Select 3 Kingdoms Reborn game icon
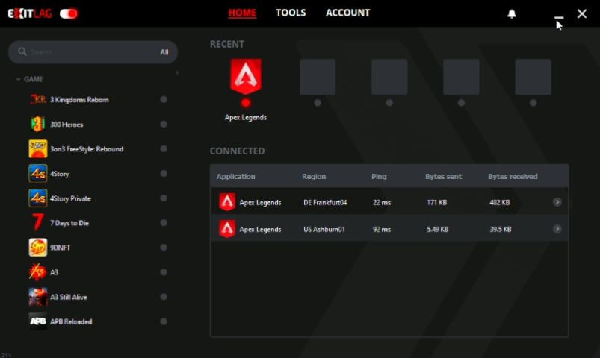600x358 pixels. click(38, 100)
